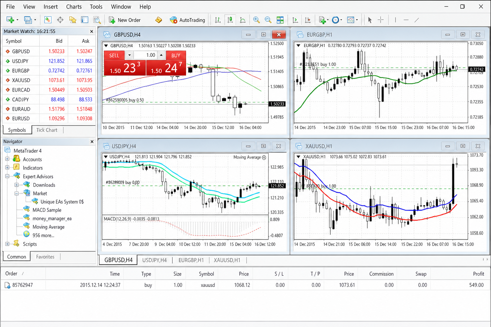The height and width of the screenshot is (327, 491).
Task: Open the Strategy Tester magnifier icon
Action: click(97, 20)
